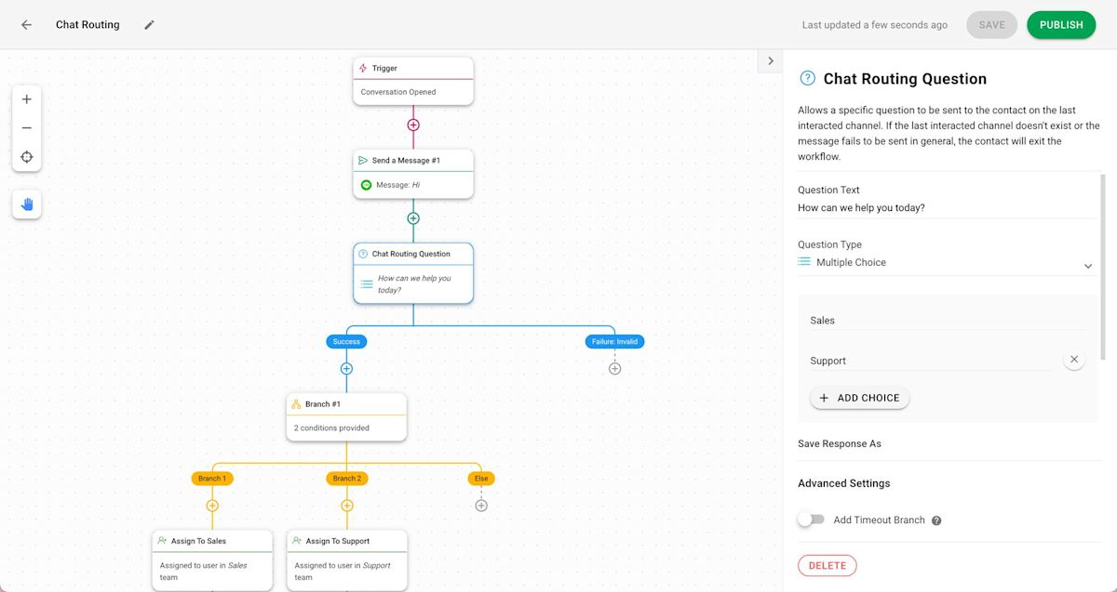Remove the Support choice with X
1117x592 pixels.
pyautogui.click(x=1073, y=360)
